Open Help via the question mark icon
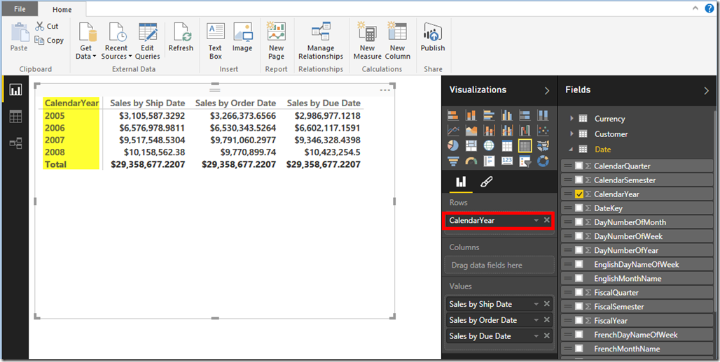This screenshot has width=720, height=362. click(x=709, y=8)
